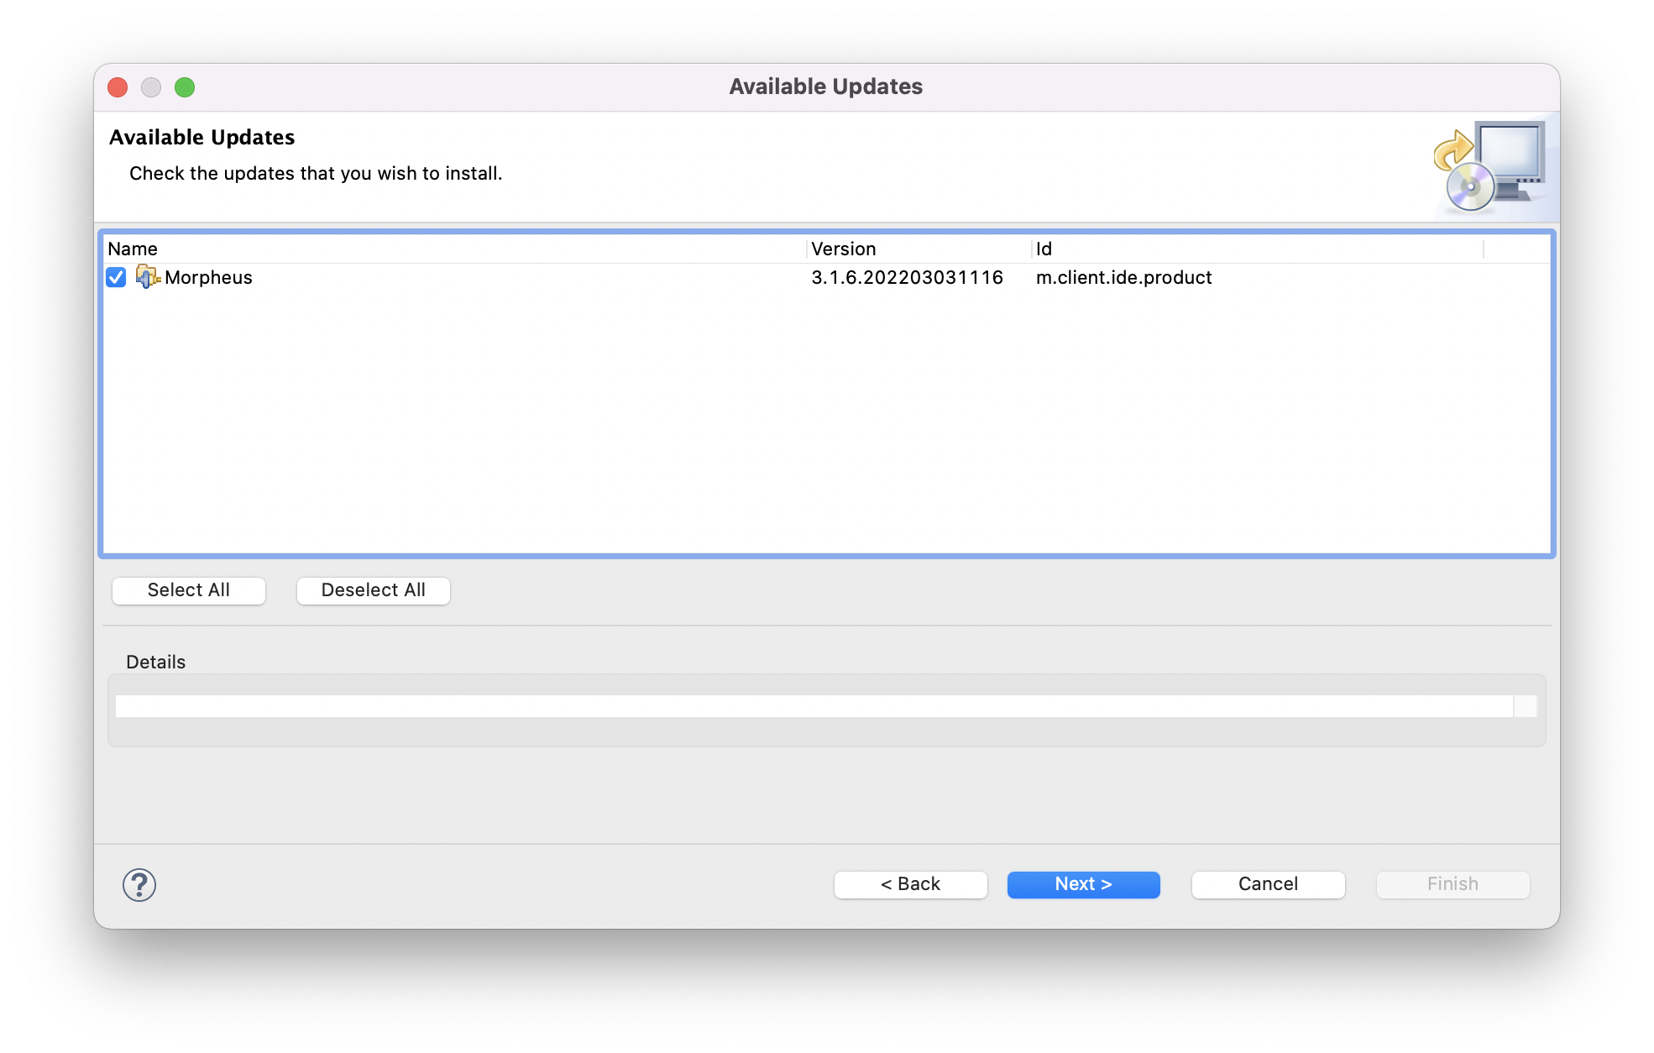Uncheck the Morpheus update checkbox
Viewport: 1654px width, 1053px height.
(x=116, y=277)
